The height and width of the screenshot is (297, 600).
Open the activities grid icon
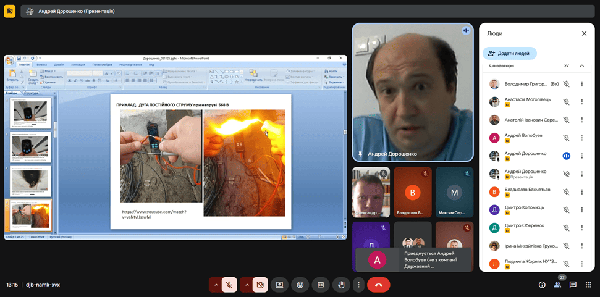[588, 285]
